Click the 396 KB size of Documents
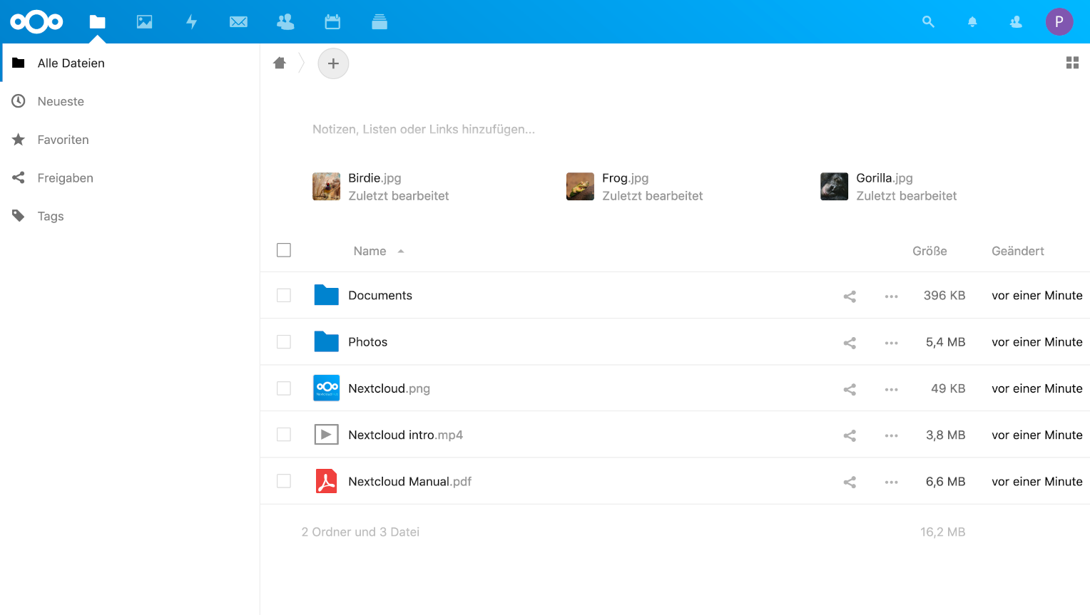This screenshot has width=1090, height=615. [944, 295]
